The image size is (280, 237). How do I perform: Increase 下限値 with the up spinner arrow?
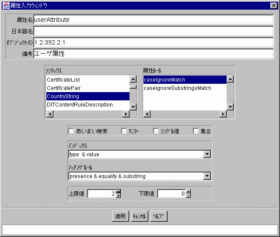[x=188, y=191]
